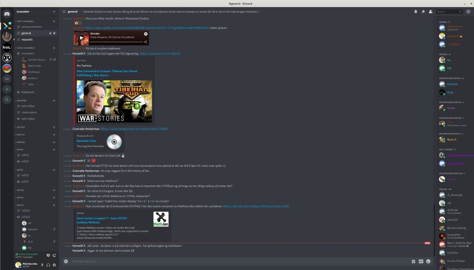Open the server folder labeled I-v
Screen dimensions: 474x270
(7, 79)
